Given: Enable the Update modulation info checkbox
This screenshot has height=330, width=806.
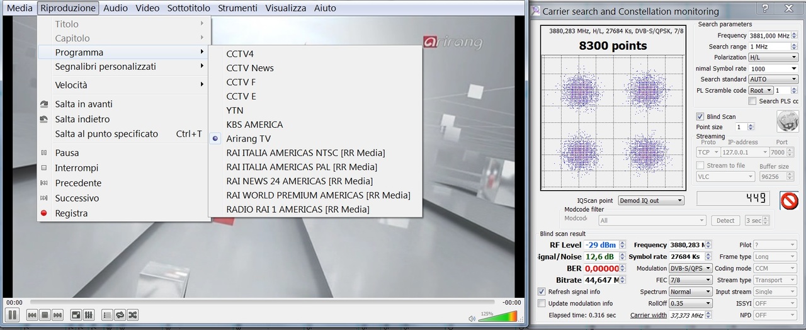Looking at the screenshot, I should [542, 303].
